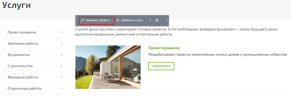Expand chevron on Проектирование menu row
This screenshot has height=97, width=291.
point(62,32)
